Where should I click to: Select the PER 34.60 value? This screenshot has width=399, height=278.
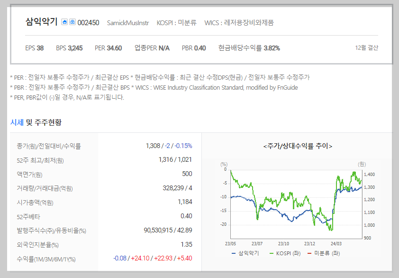coord(108,48)
